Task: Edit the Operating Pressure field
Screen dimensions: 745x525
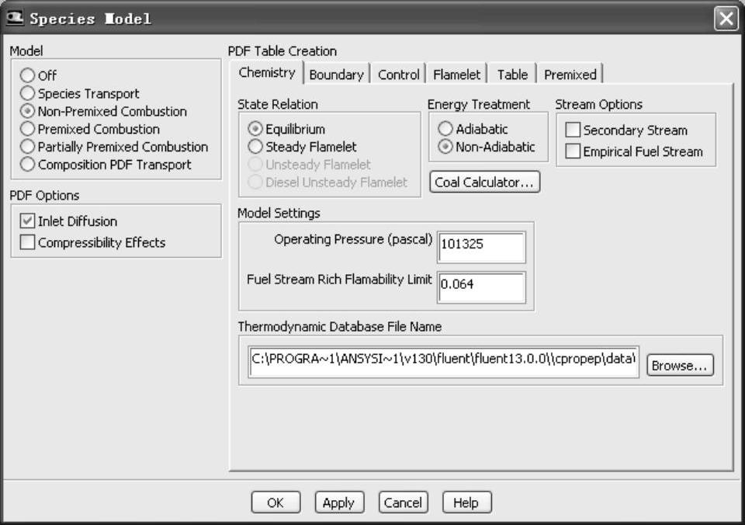Action: [x=481, y=247]
